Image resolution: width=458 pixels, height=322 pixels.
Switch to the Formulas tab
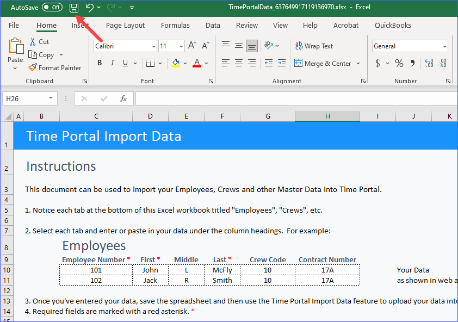175,26
